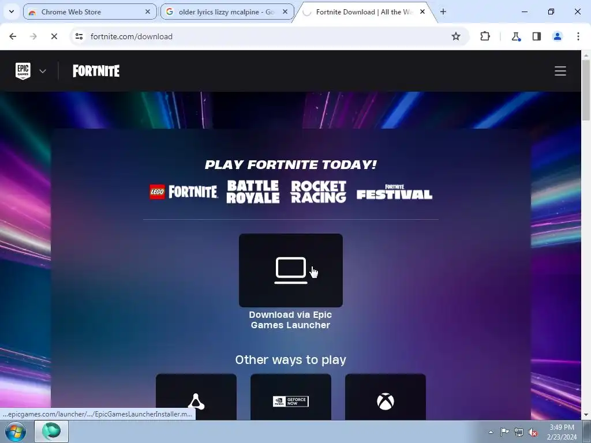Switch to older lyrics lizzy mcalpine tab
Image resolution: width=591 pixels, height=443 pixels.
pyautogui.click(x=226, y=12)
